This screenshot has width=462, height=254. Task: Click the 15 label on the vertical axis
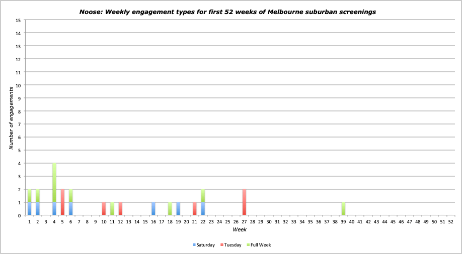pyautogui.click(x=18, y=20)
